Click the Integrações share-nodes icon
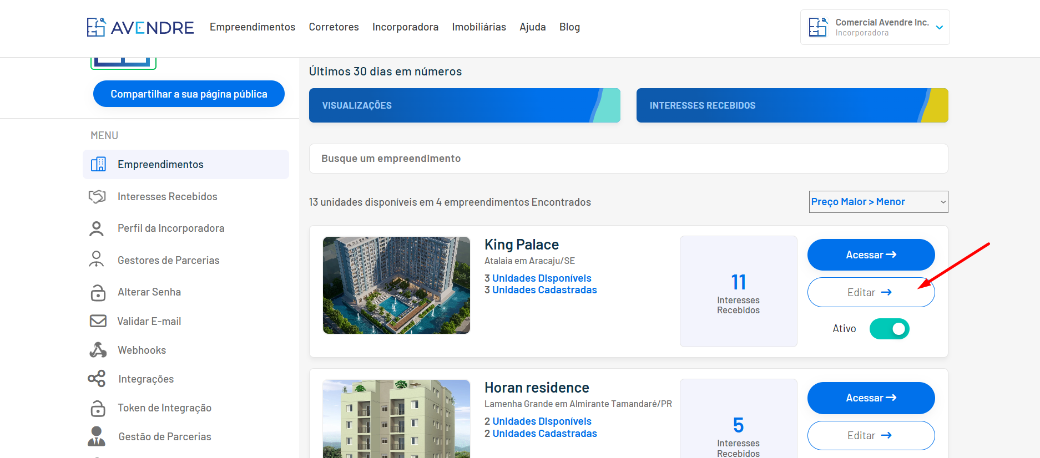The image size is (1040, 458). [97, 379]
